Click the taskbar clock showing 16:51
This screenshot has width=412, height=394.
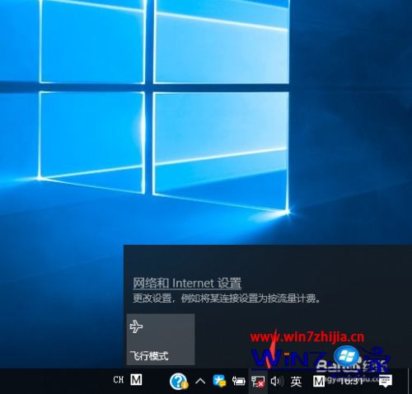pos(351,382)
